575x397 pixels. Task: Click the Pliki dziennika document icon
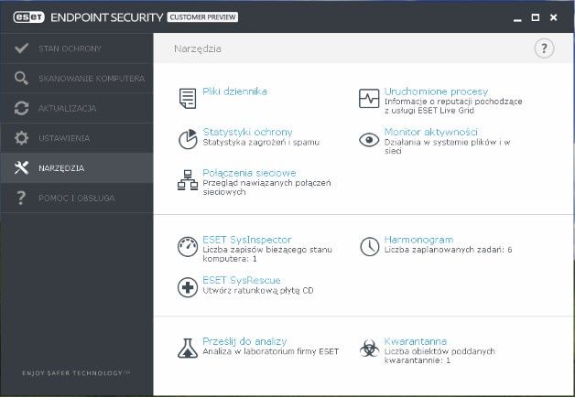pyautogui.click(x=188, y=98)
